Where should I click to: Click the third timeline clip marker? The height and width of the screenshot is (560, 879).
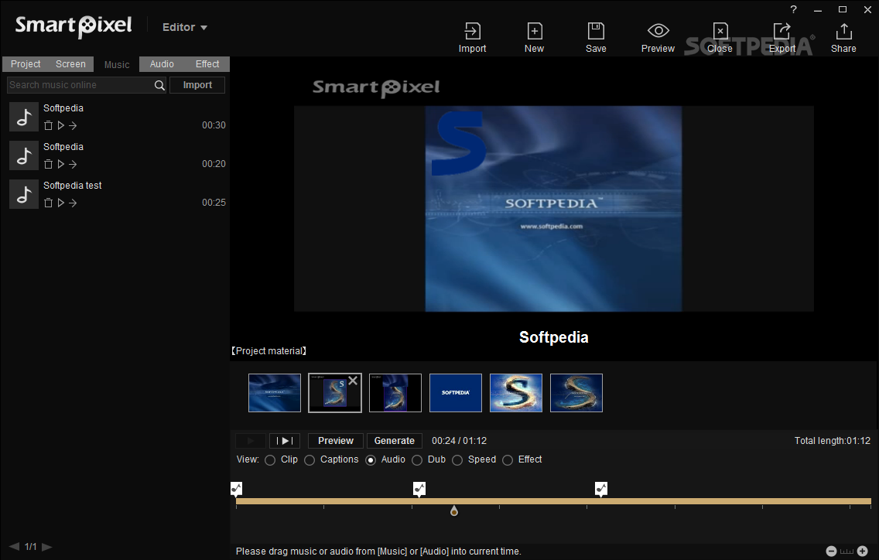(601, 489)
